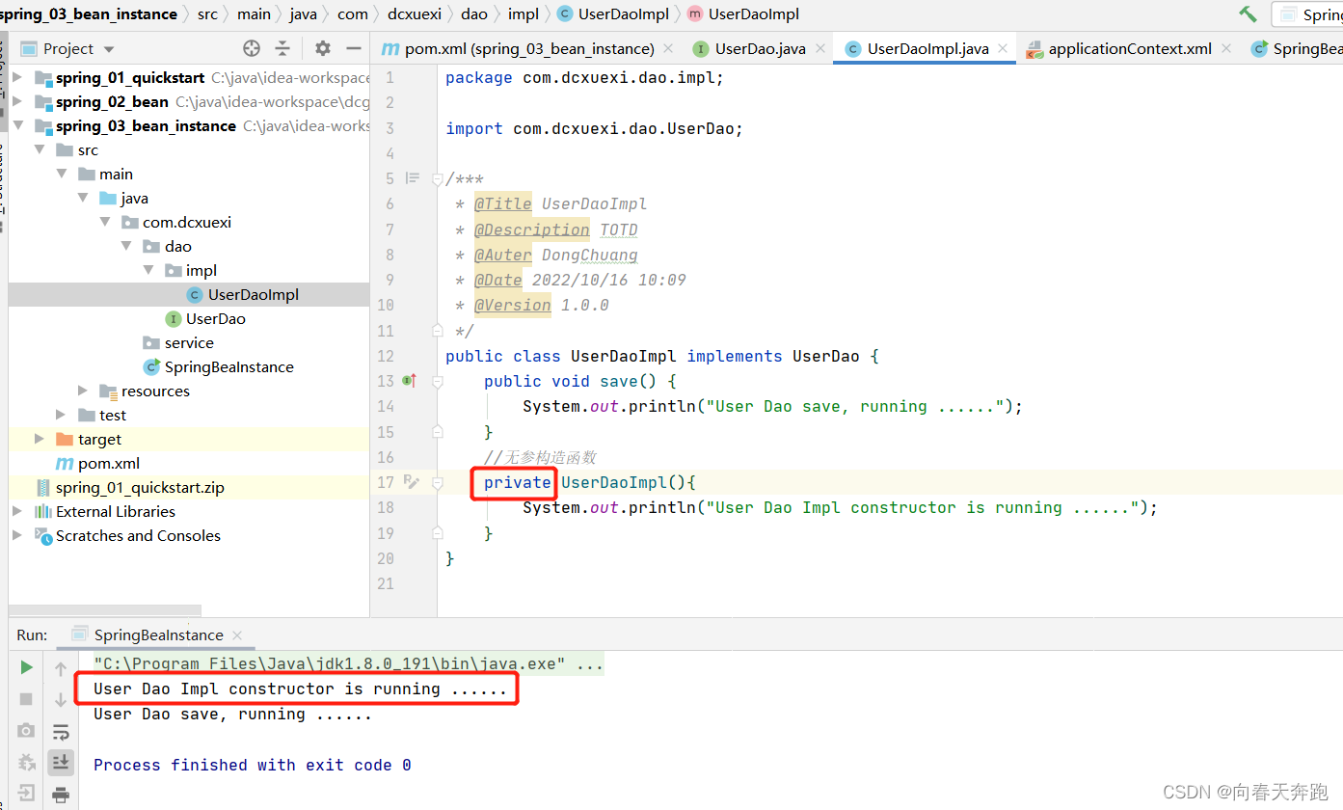Click the Print icon in Run panel

pos(61,795)
